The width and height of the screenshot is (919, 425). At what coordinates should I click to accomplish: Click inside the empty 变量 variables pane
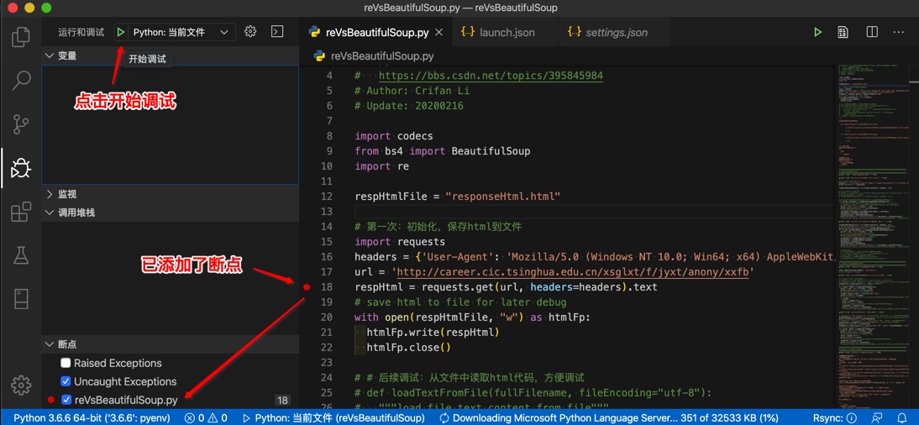click(x=170, y=124)
